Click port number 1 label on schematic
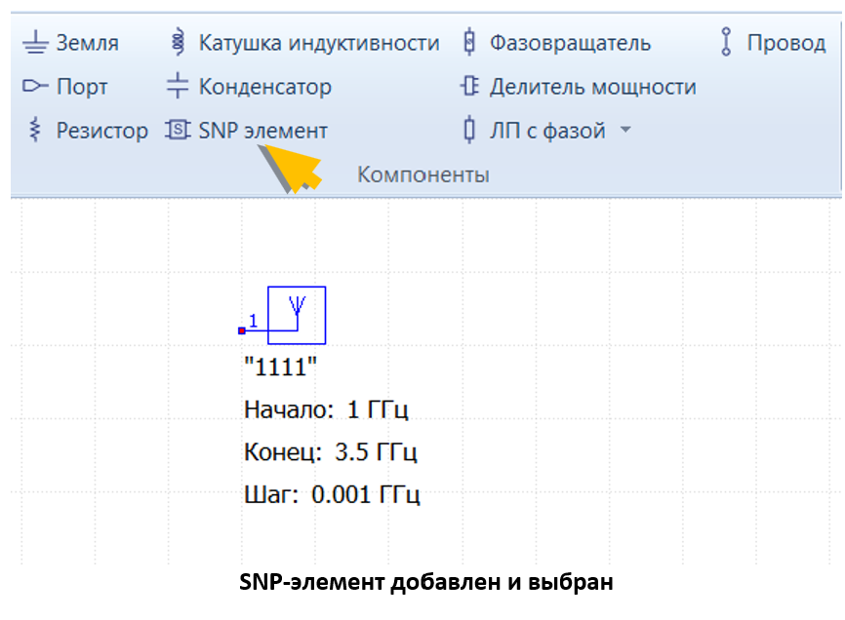Screen dimensions: 845x620 (x=253, y=321)
